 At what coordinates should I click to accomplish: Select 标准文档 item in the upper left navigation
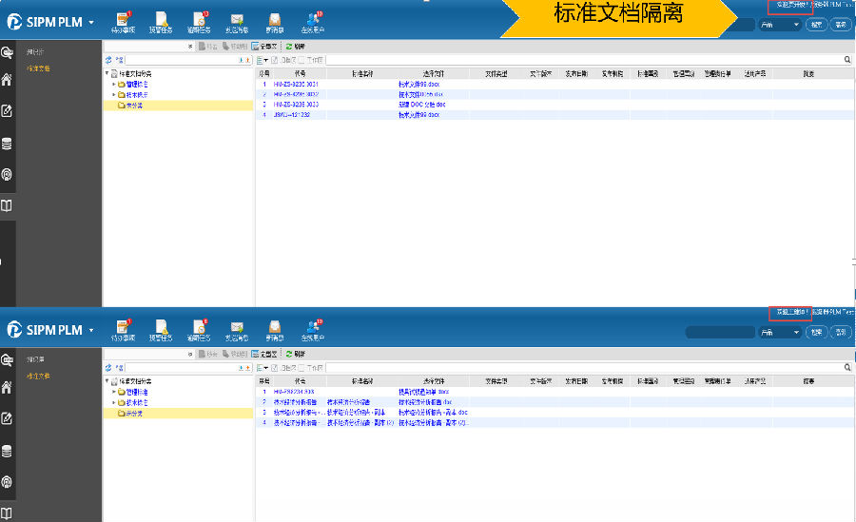[39, 68]
